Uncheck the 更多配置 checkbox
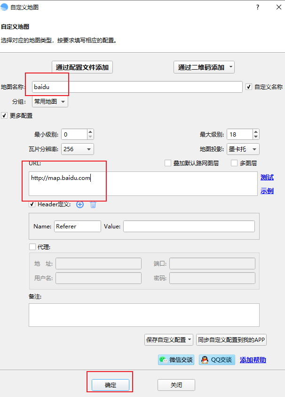The width and height of the screenshot is (285, 397). [4, 116]
